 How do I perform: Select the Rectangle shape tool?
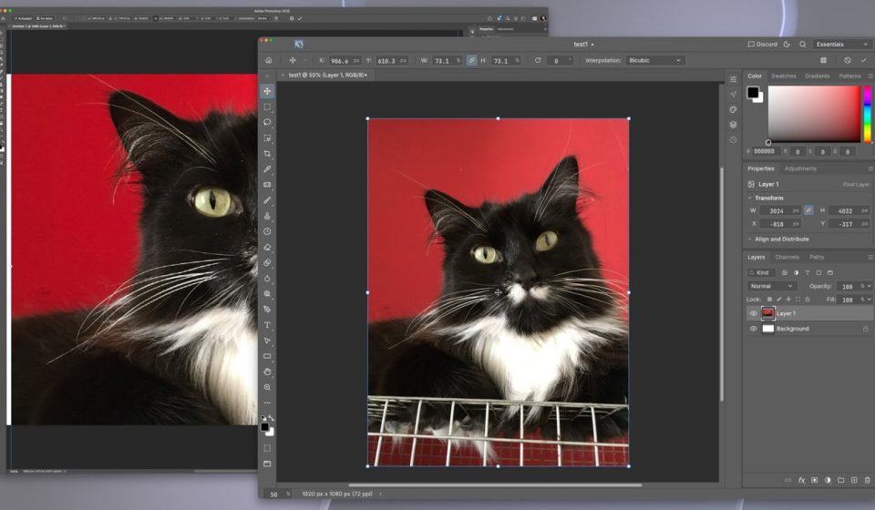click(267, 356)
